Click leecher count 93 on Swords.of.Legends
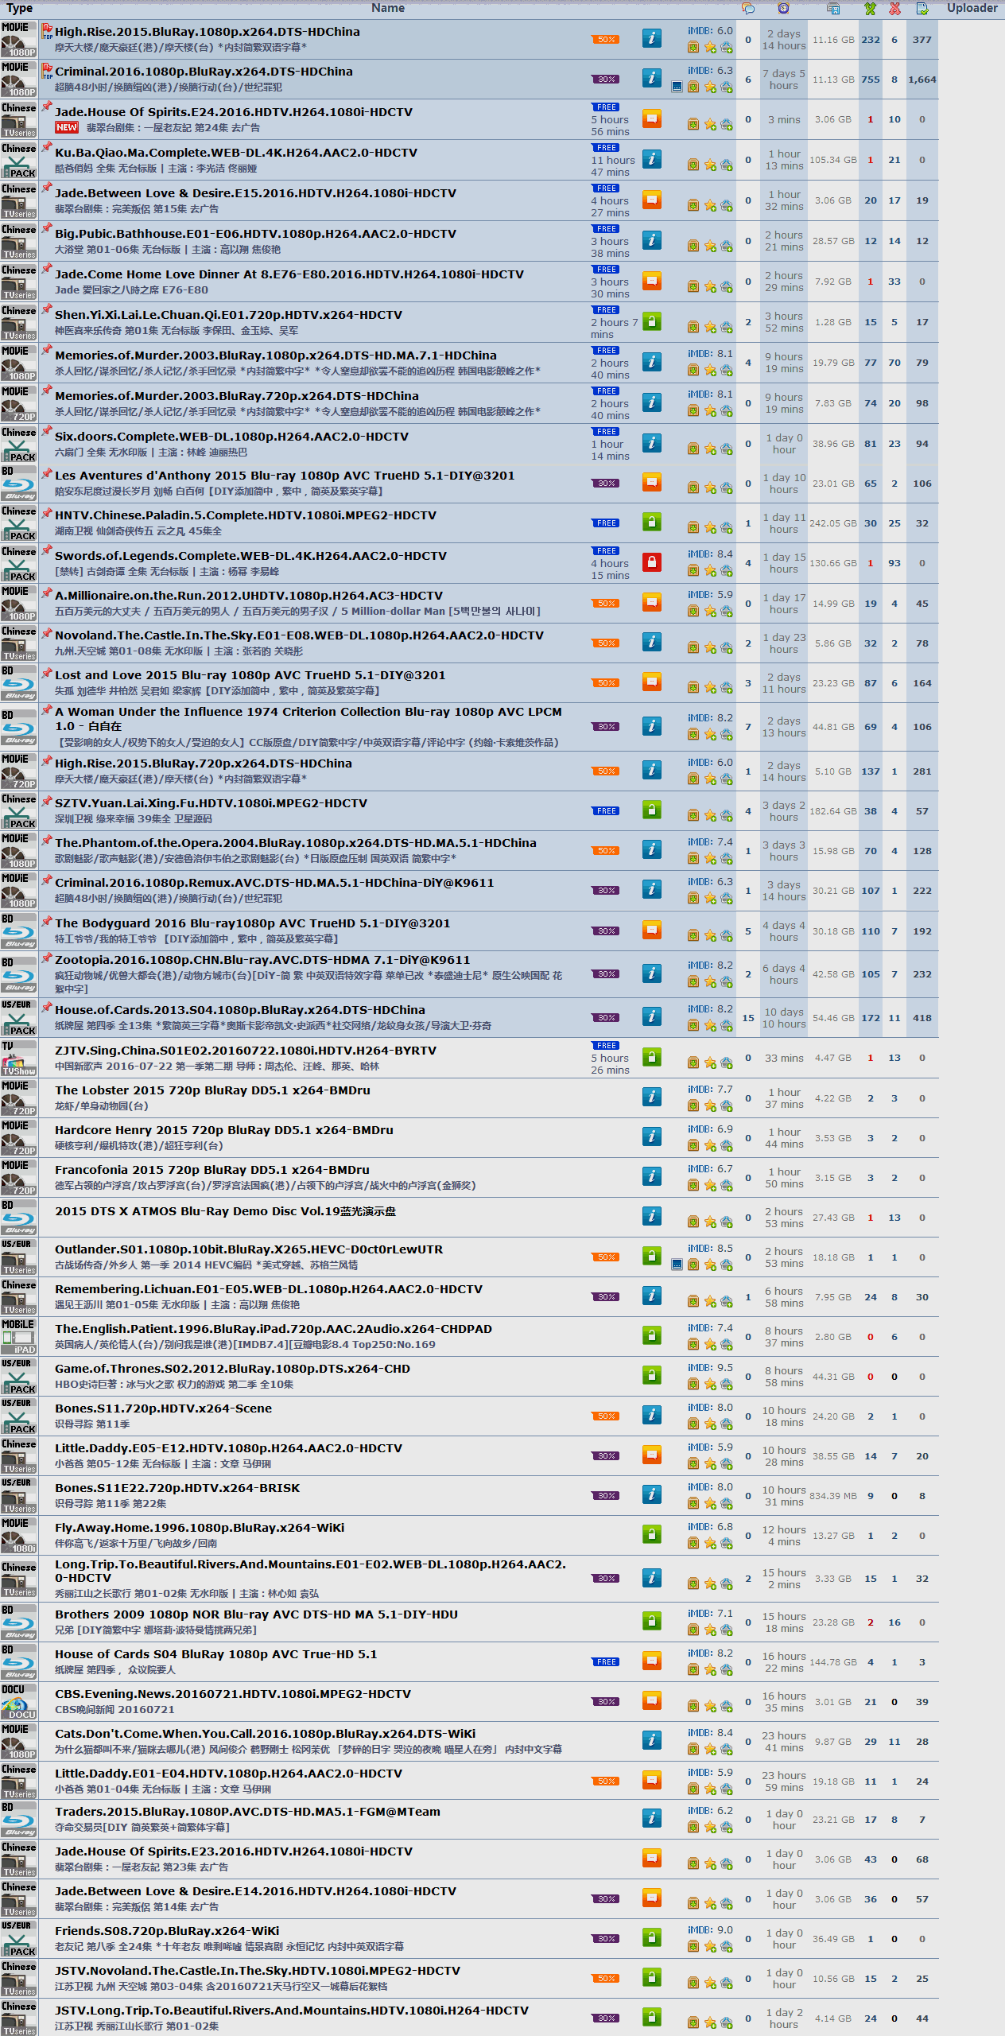This screenshot has height=2036, width=1005. click(x=894, y=563)
